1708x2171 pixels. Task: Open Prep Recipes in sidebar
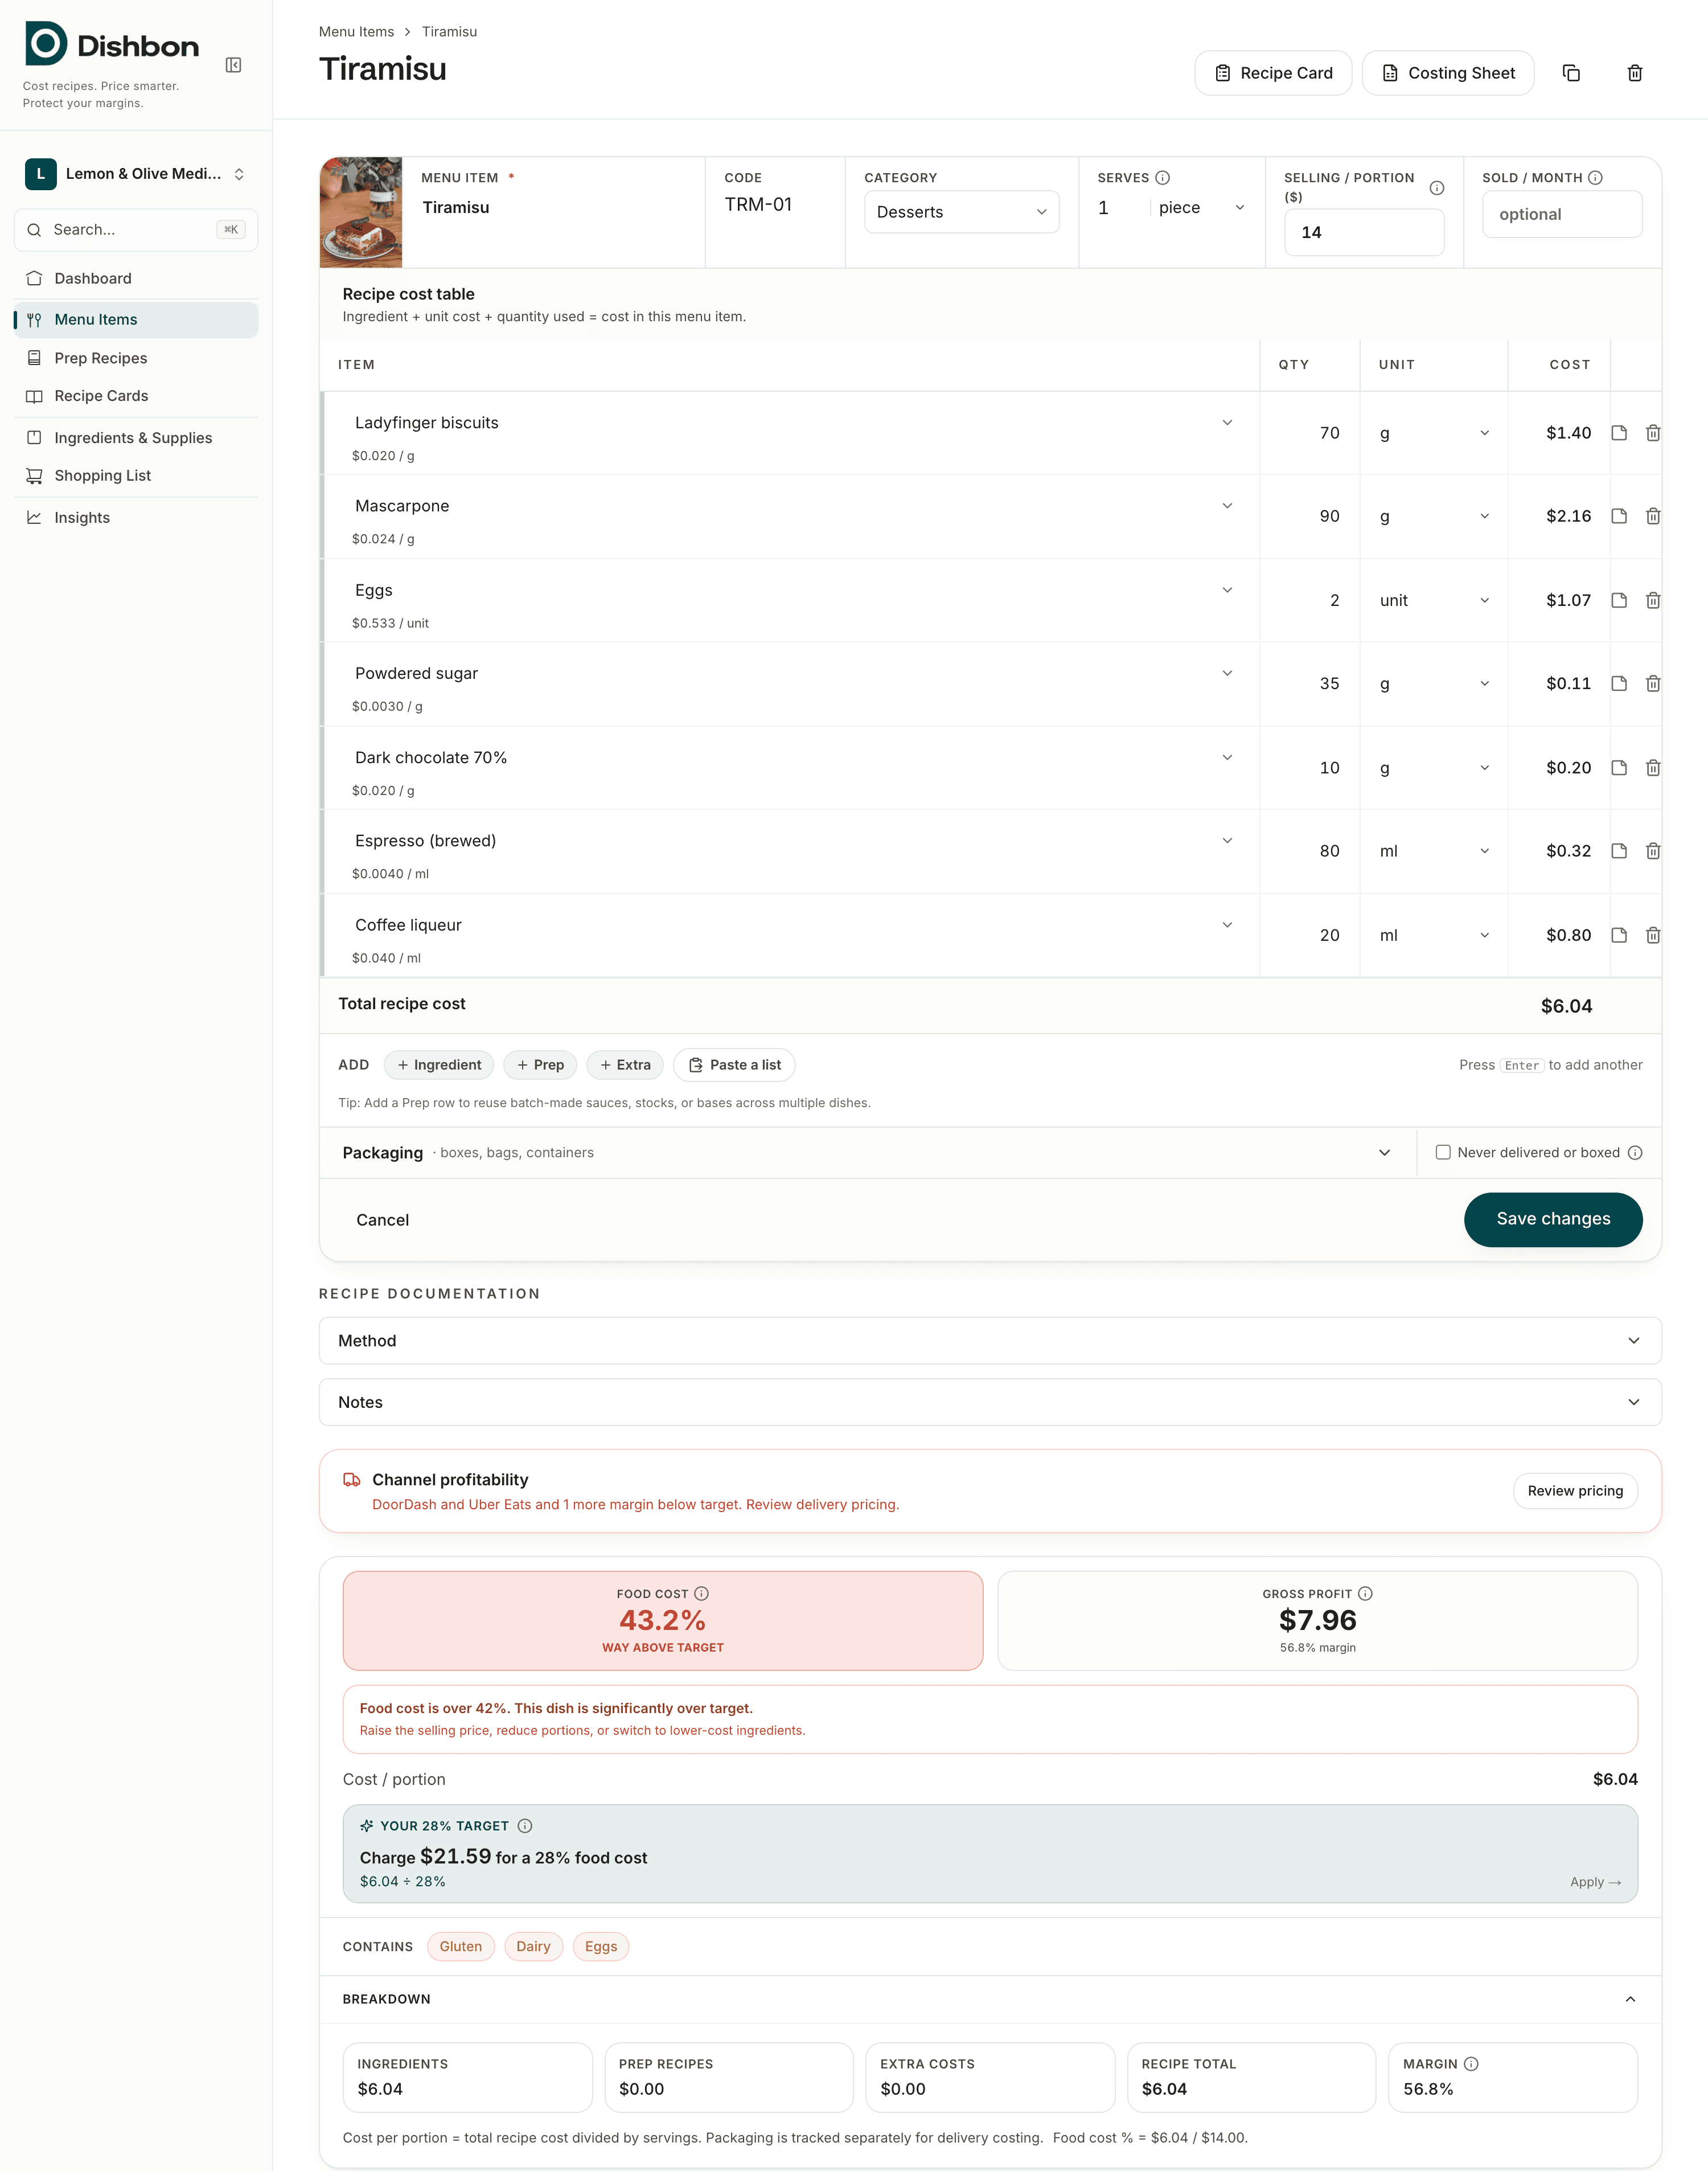coord(136,358)
